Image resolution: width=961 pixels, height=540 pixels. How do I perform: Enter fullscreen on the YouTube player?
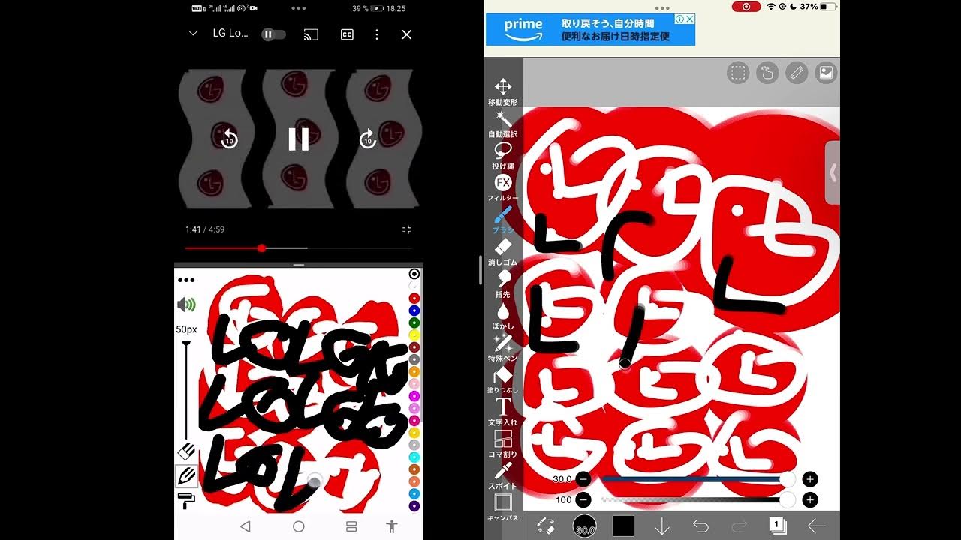(406, 229)
